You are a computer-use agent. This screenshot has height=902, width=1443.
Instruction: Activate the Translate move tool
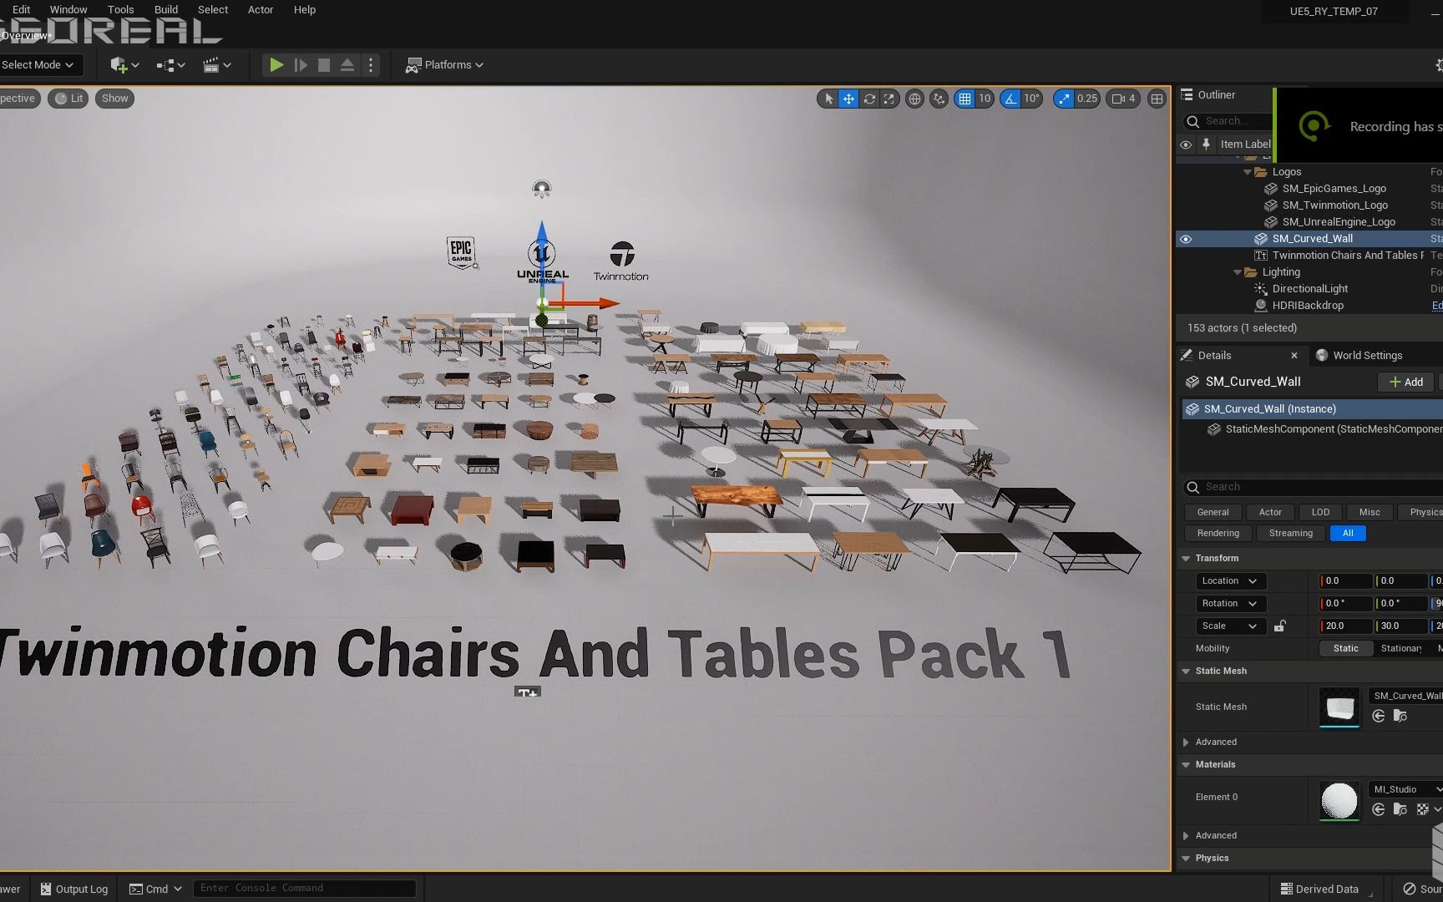[848, 99]
